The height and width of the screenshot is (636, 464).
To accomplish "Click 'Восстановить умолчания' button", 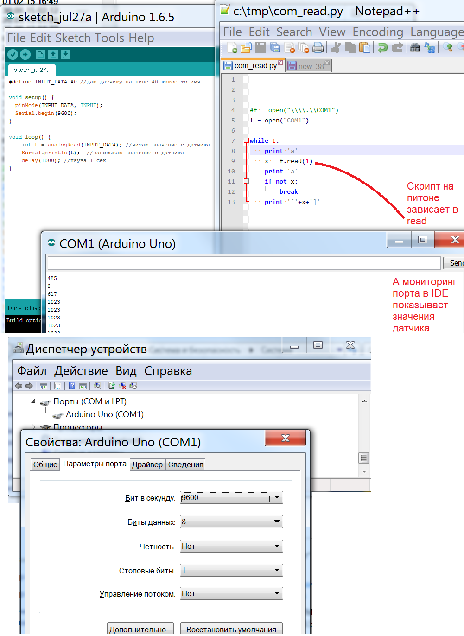I will coord(231,629).
